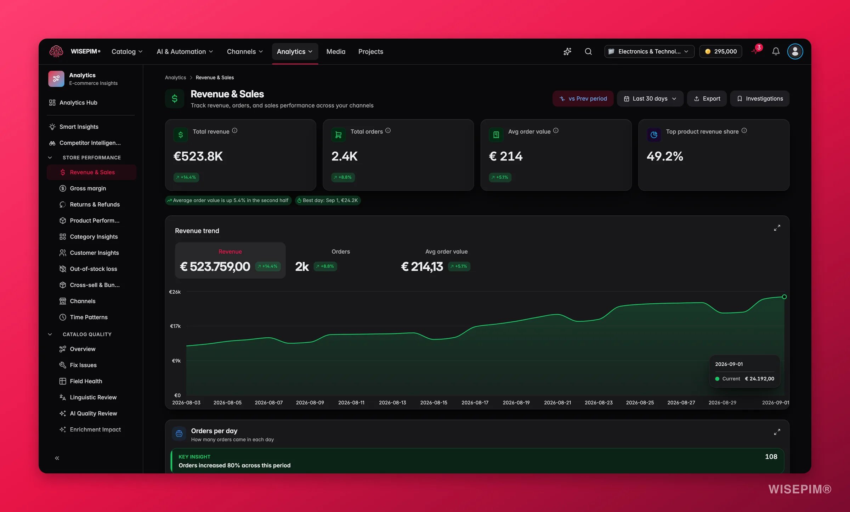The width and height of the screenshot is (850, 512).
Task: Open Time Patterns page
Action: pos(91,317)
